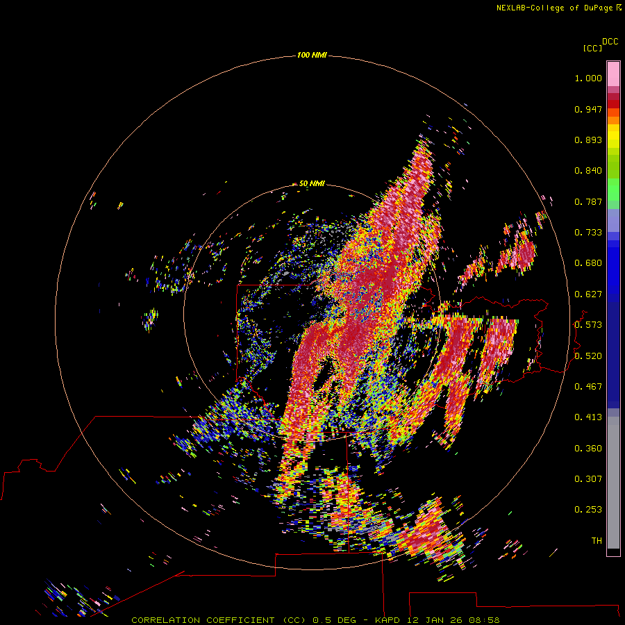Click the 12 JAN 26 date text

(x=433, y=620)
